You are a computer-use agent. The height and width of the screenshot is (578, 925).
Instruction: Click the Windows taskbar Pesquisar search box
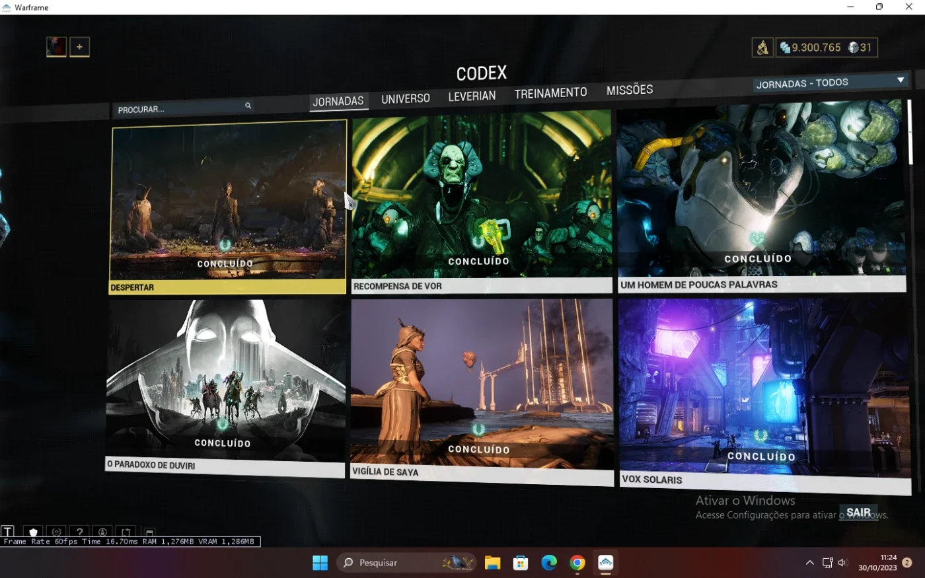tap(406, 563)
